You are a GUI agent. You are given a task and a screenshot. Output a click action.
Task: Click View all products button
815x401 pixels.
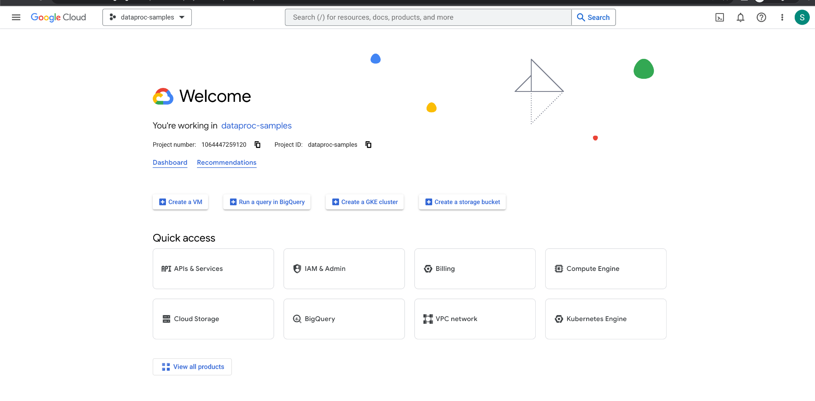192,367
